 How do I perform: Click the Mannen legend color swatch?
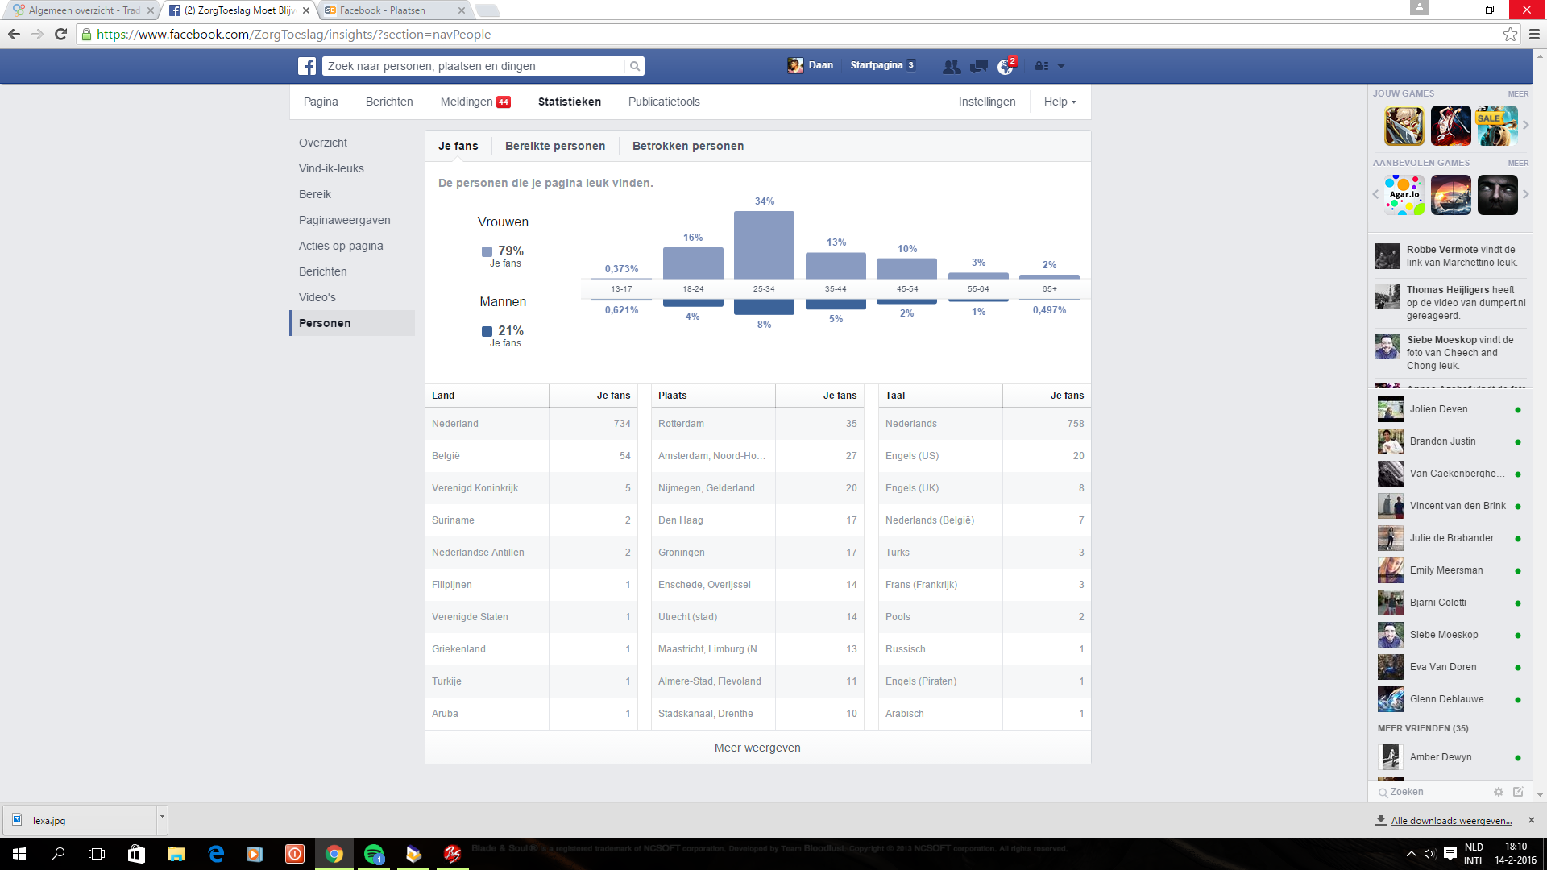click(x=487, y=331)
